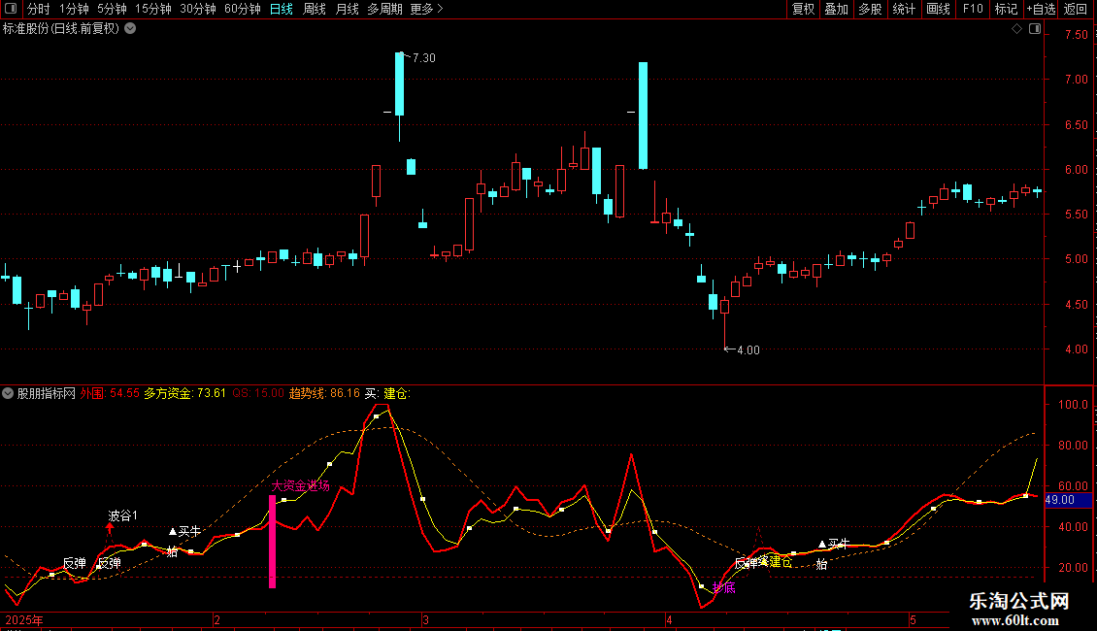Click the 大资金进场 signal label
The width and height of the screenshot is (1097, 631).
(x=300, y=485)
